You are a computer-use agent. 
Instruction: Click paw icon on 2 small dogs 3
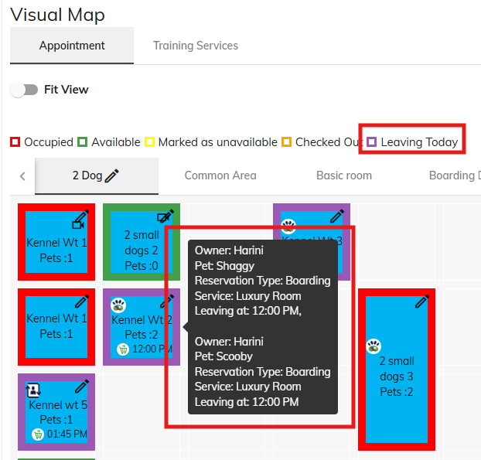point(374,346)
